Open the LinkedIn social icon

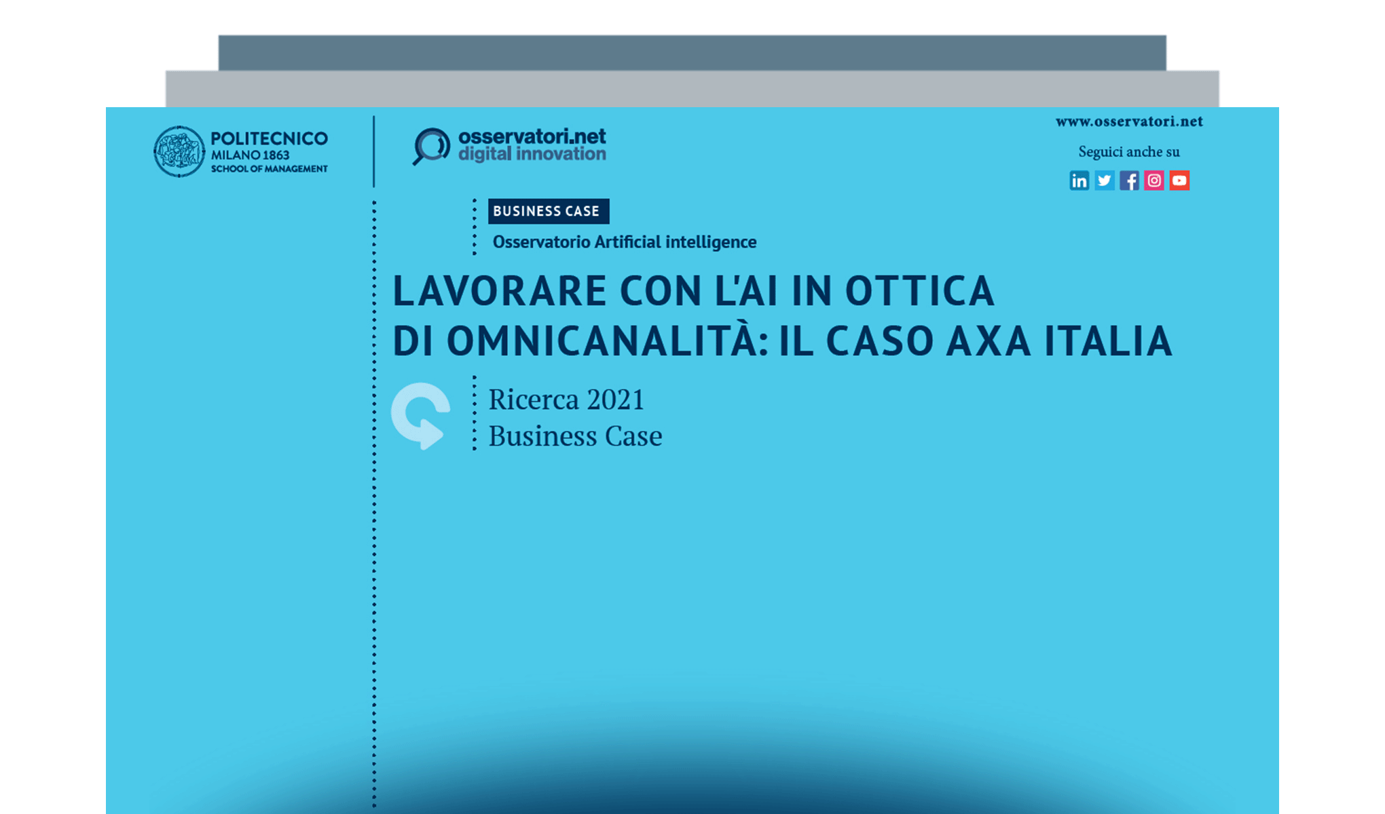[x=1079, y=180]
